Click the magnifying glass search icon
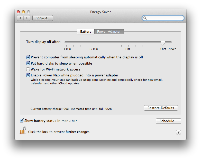The height and width of the screenshot is (160, 201). [x=145, y=18]
